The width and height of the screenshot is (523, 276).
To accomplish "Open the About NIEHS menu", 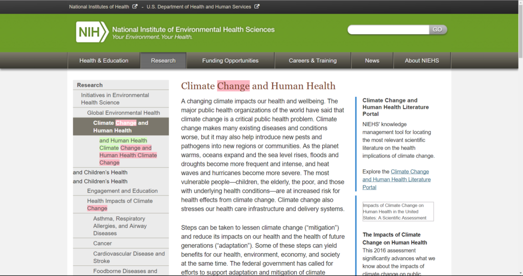I will point(422,61).
